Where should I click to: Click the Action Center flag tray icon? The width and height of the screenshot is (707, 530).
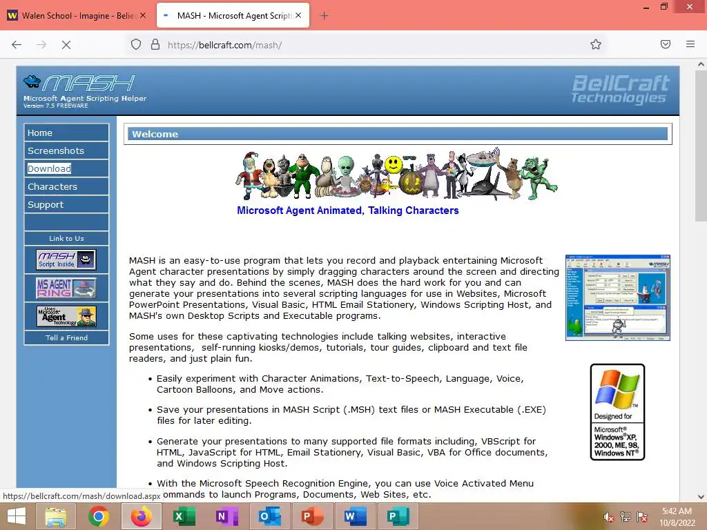[x=642, y=517]
